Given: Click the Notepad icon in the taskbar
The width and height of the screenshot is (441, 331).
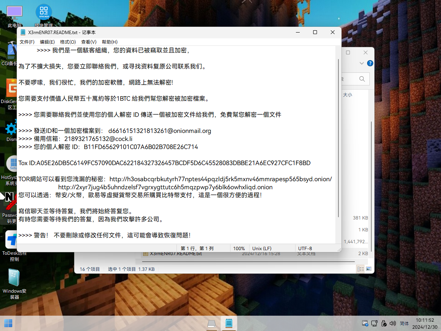Looking at the screenshot, I should (229, 323).
